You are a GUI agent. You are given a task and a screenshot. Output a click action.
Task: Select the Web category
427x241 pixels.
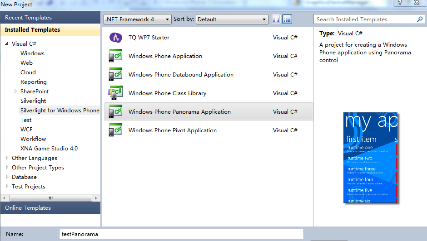click(x=26, y=63)
